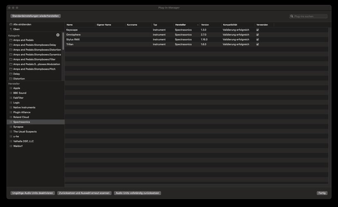Sort by the Eigener Name column header
Image resolution: width=338 pixels, height=207 pixels.
[x=110, y=25]
